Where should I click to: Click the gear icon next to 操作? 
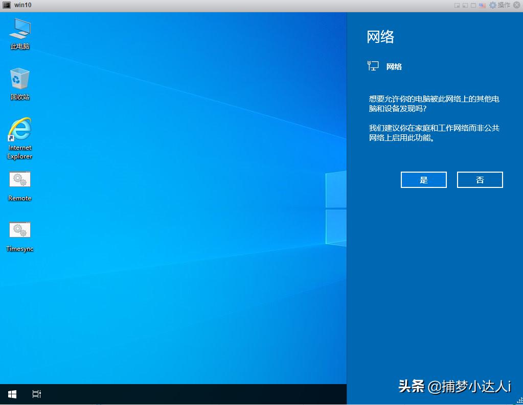pos(492,5)
